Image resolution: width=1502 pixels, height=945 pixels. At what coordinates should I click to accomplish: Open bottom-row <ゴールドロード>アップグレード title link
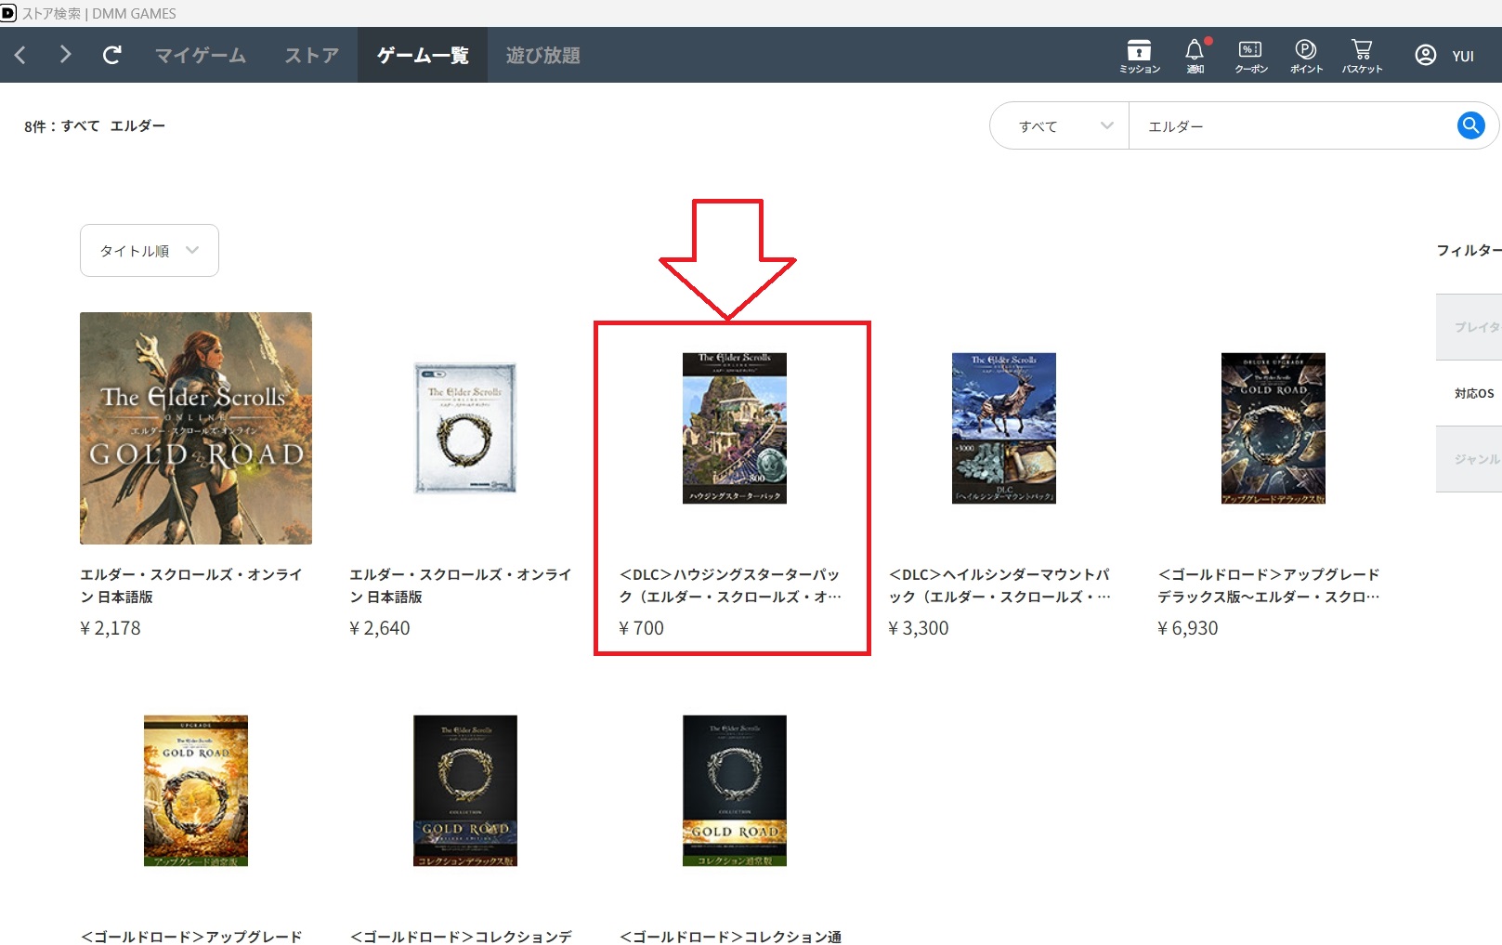pyautogui.click(x=191, y=936)
